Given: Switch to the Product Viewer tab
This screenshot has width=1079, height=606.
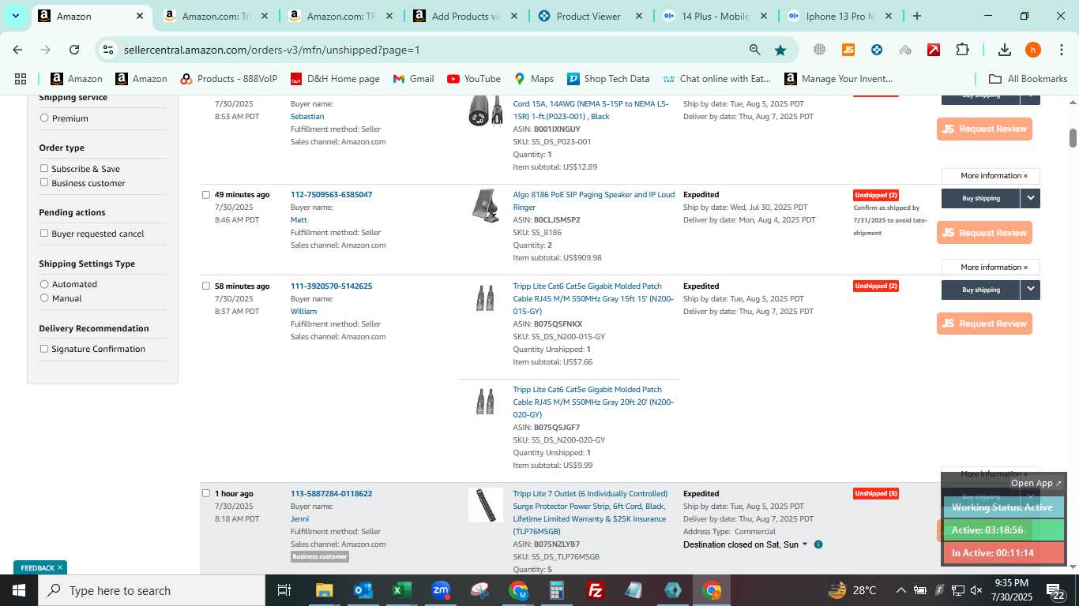Looking at the screenshot, I should tap(589, 16).
